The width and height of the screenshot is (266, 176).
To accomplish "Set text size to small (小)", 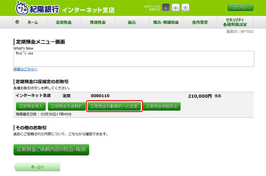I will point(166,8).
